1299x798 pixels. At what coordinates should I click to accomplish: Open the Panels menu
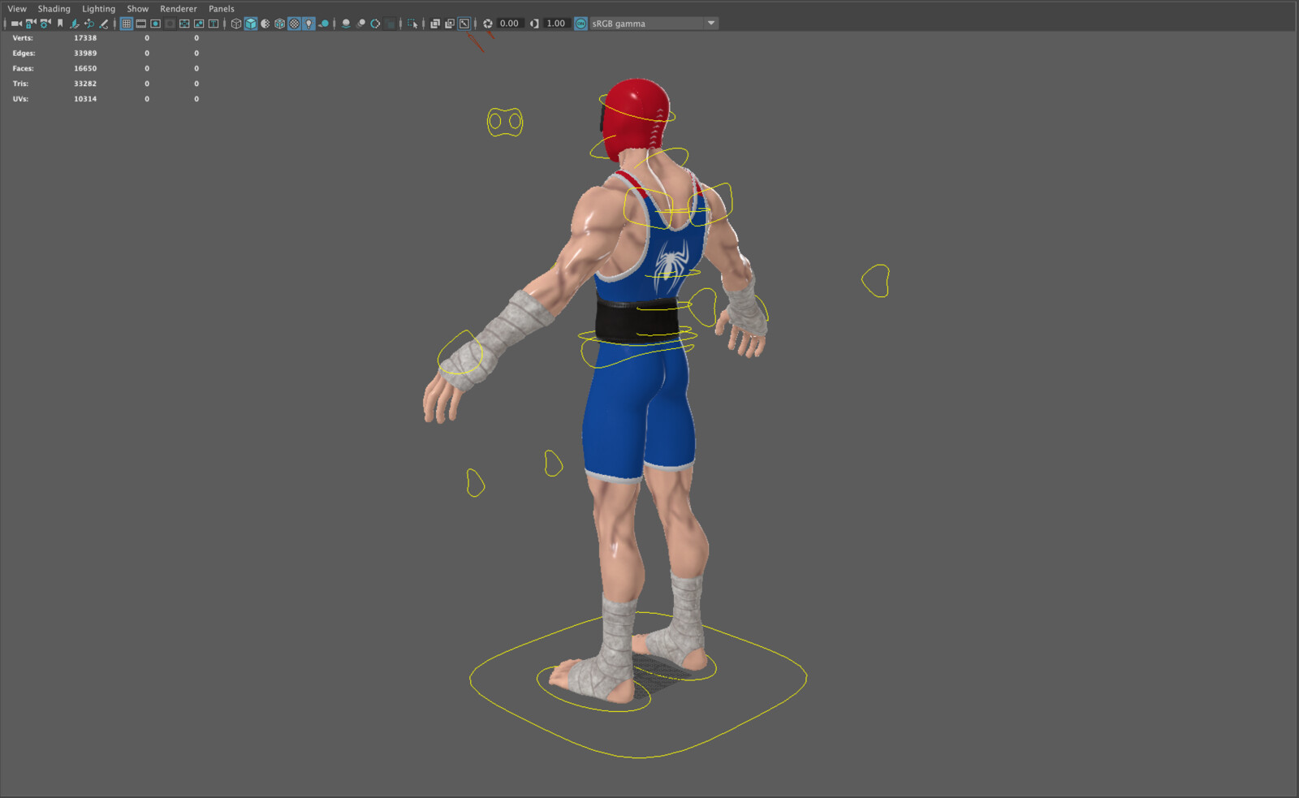pyautogui.click(x=222, y=9)
